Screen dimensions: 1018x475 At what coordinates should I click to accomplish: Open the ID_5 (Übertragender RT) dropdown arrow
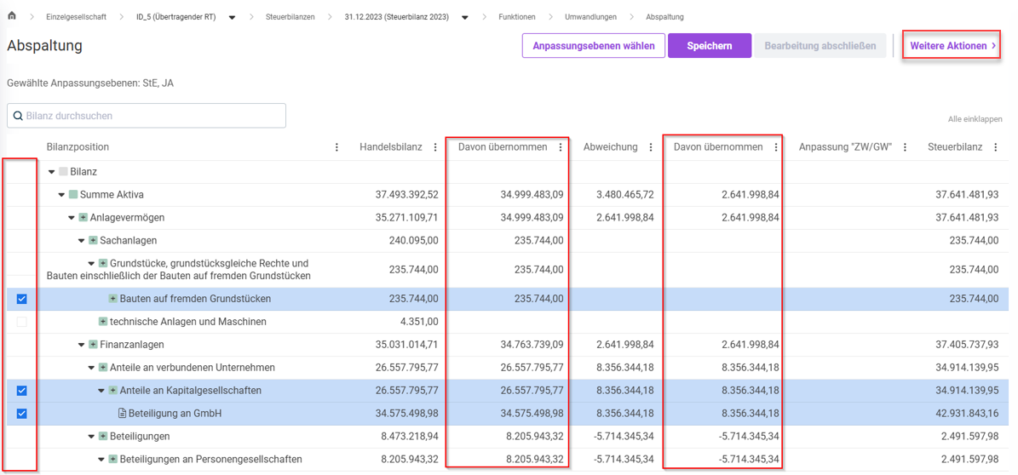232,17
